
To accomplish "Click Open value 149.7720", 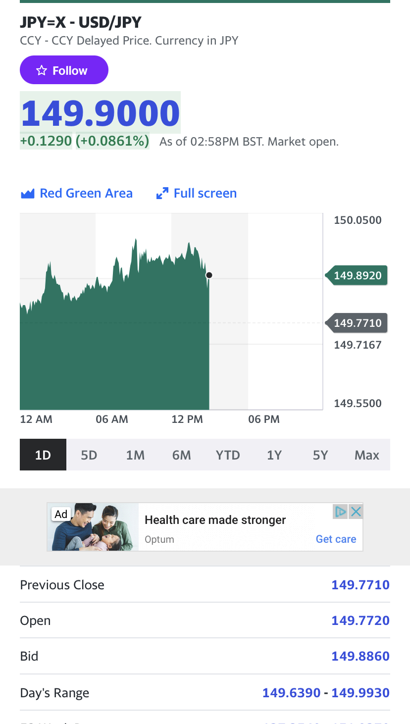I will point(360,621).
